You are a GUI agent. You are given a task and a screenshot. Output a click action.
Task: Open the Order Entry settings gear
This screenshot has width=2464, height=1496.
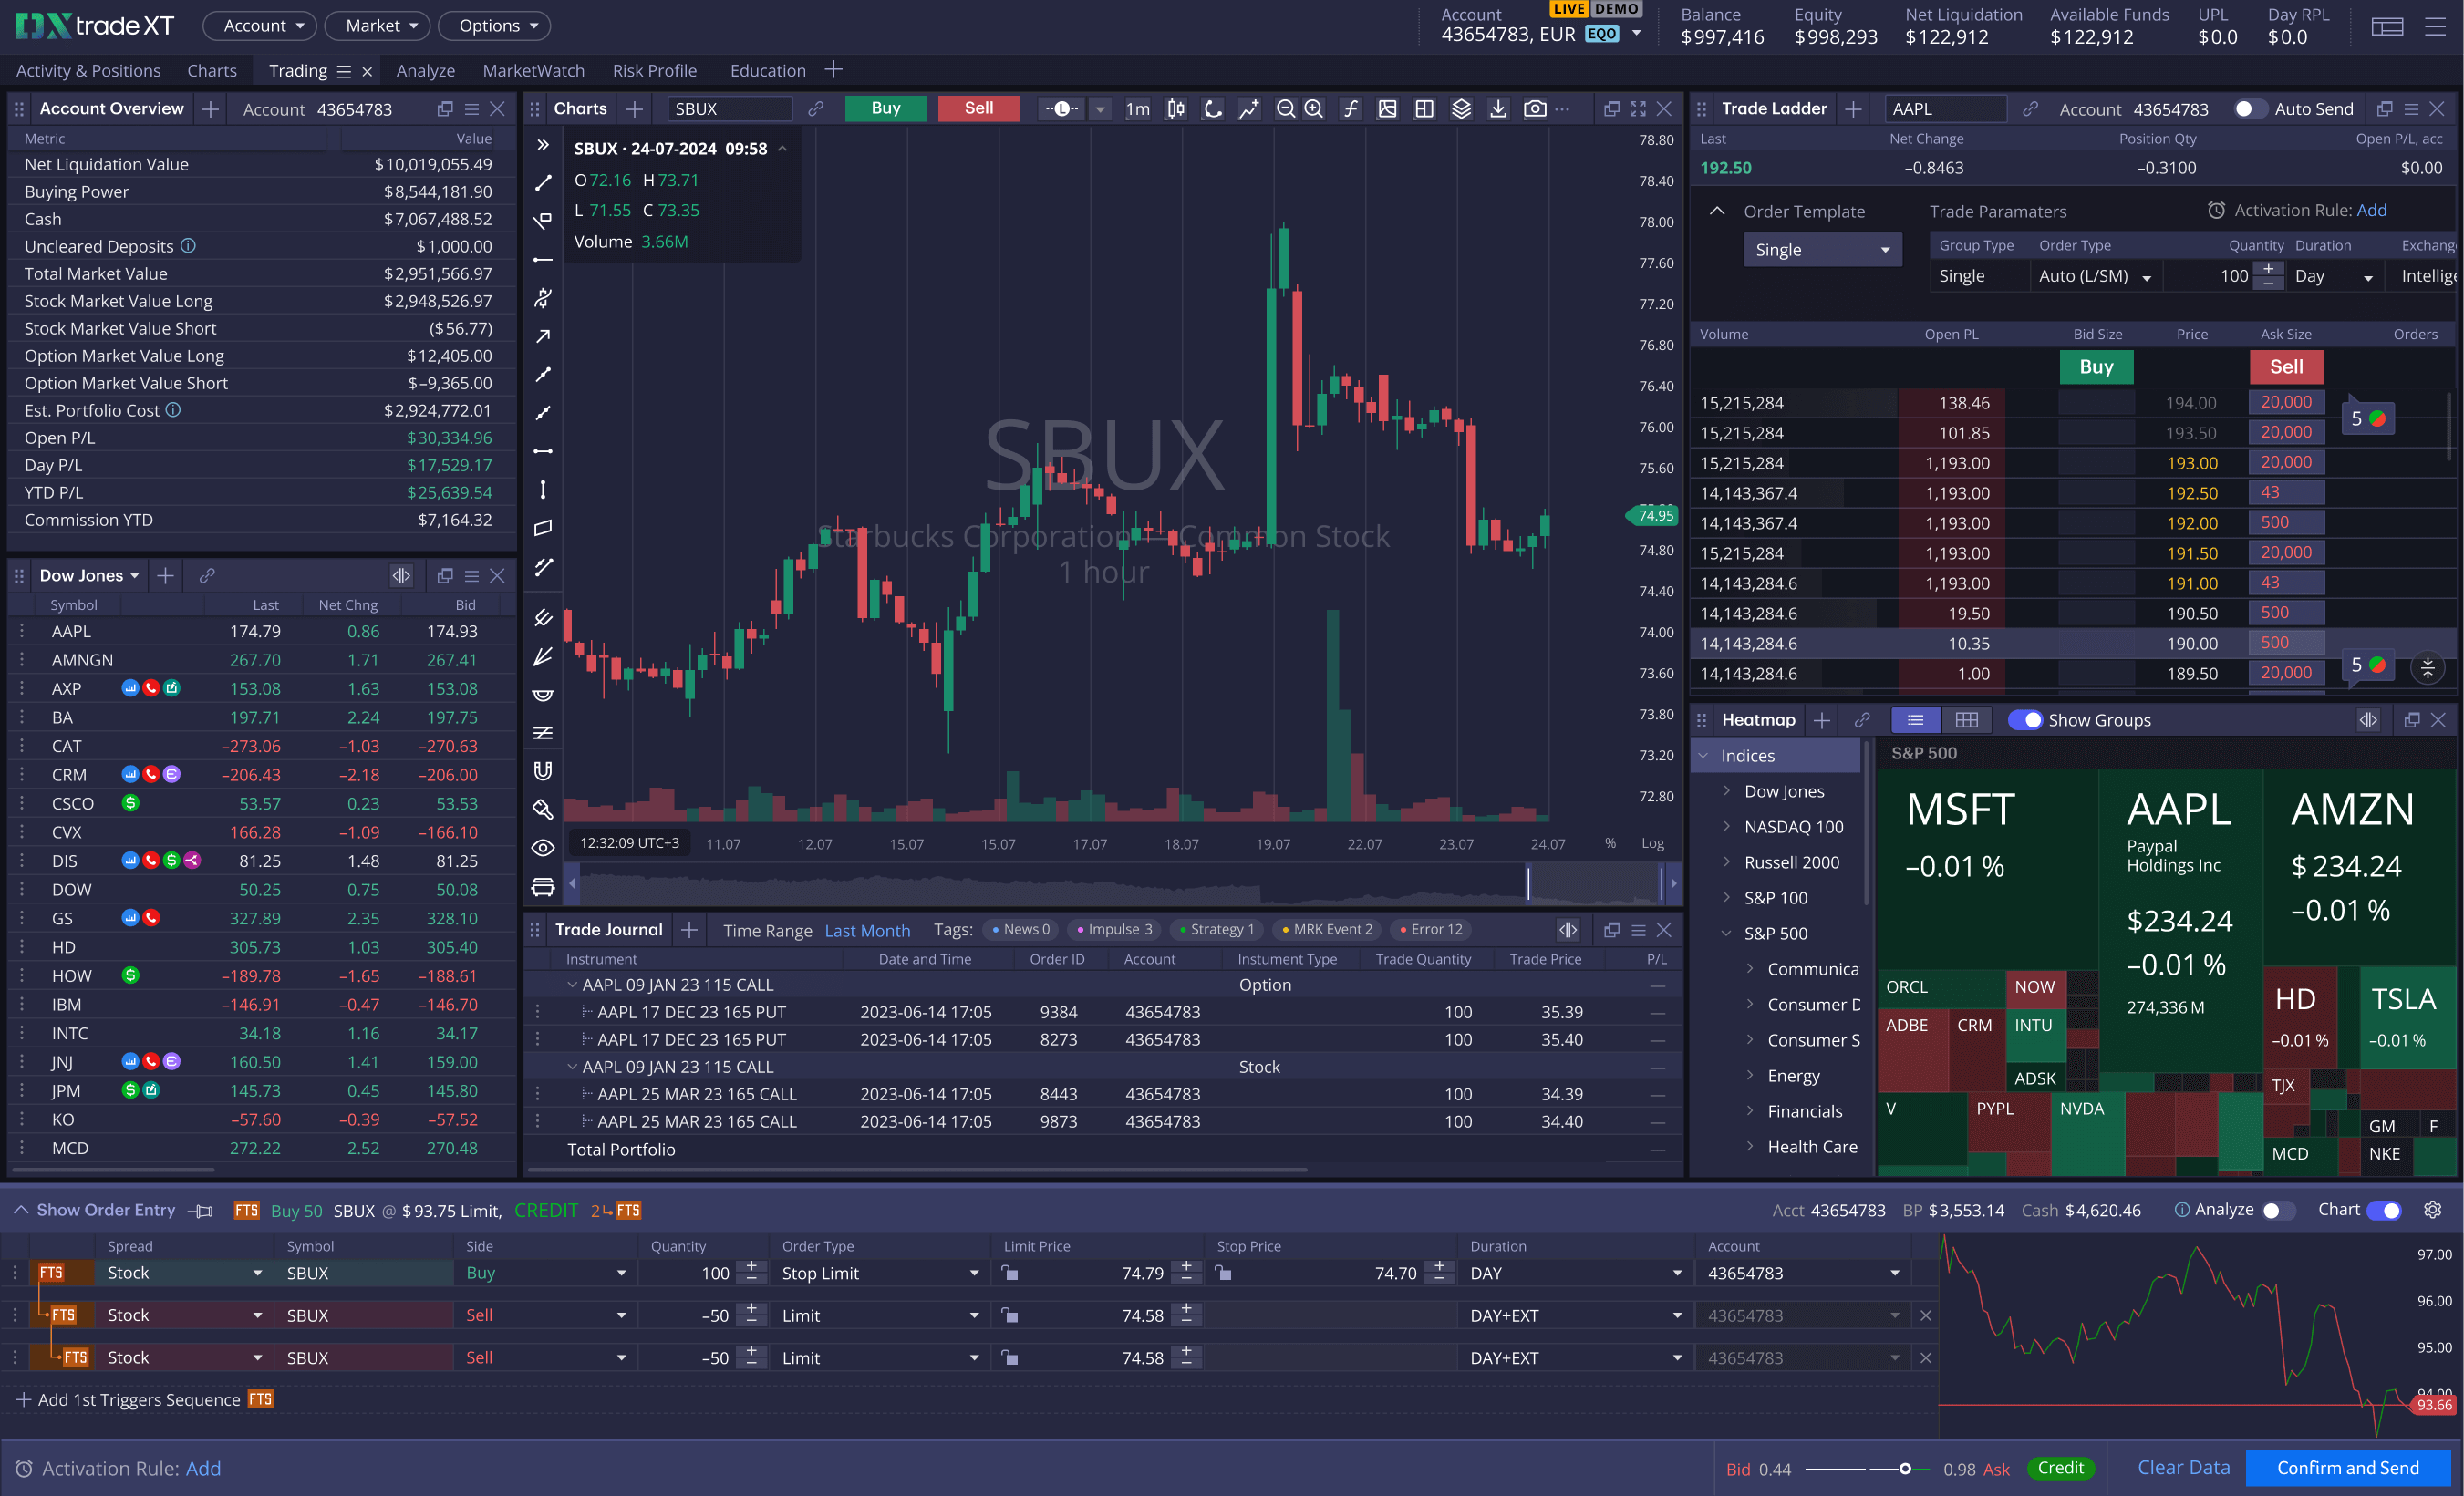(2433, 1210)
